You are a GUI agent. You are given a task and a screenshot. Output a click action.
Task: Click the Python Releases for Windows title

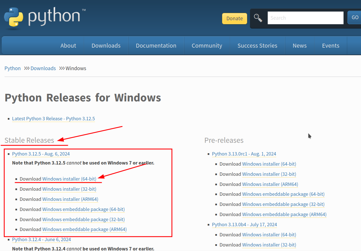click(83, 98)
